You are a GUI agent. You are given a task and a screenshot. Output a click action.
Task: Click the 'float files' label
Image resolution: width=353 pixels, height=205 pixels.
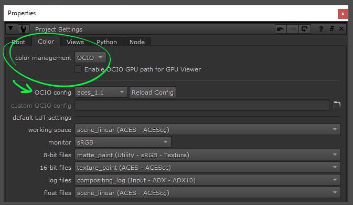[58, 193]
